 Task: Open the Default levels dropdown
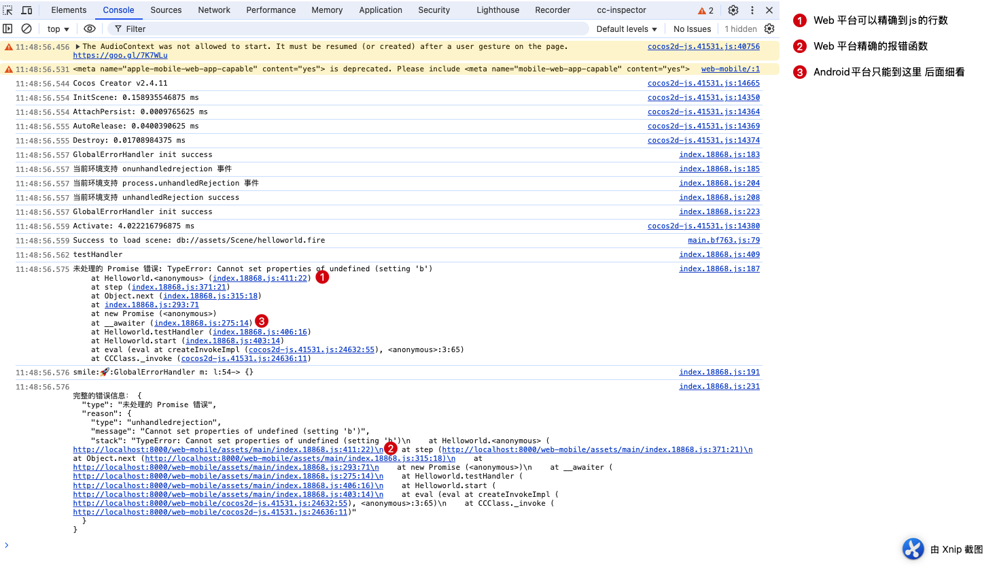(627, 29)
